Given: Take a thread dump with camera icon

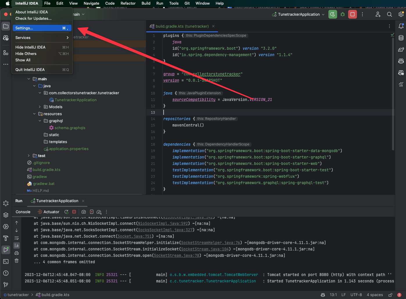Looking at the screenshot, I should tap(84, 212).
